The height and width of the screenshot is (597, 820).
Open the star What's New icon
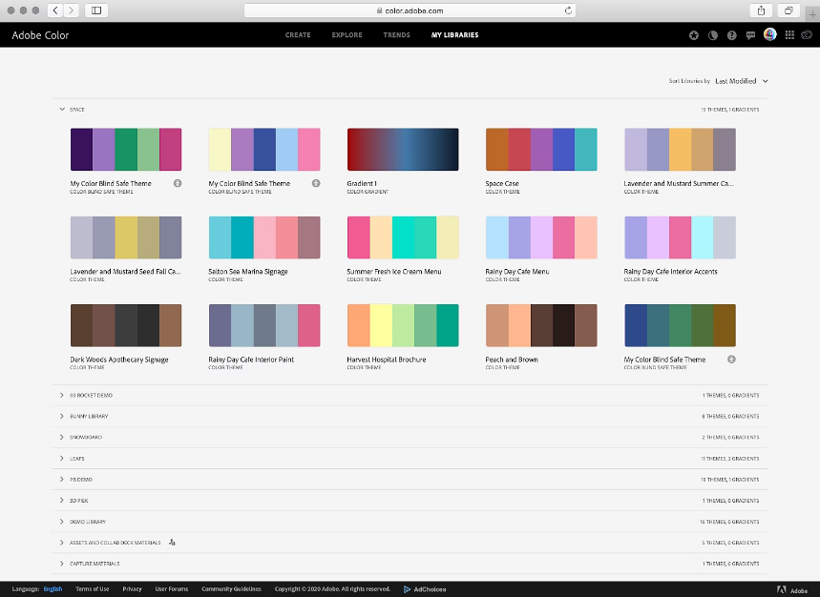pyautogui.click(x=693, y=35)
